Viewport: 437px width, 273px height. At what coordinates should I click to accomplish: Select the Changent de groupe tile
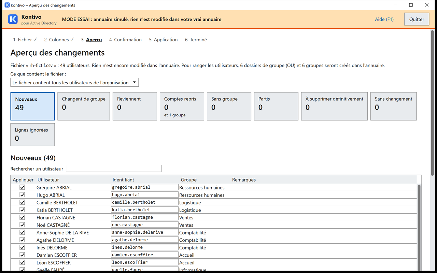(84, 106)
